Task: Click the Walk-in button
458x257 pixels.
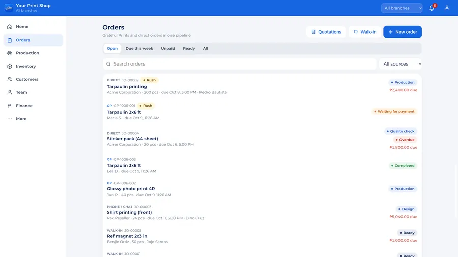Action: (364, 32)
